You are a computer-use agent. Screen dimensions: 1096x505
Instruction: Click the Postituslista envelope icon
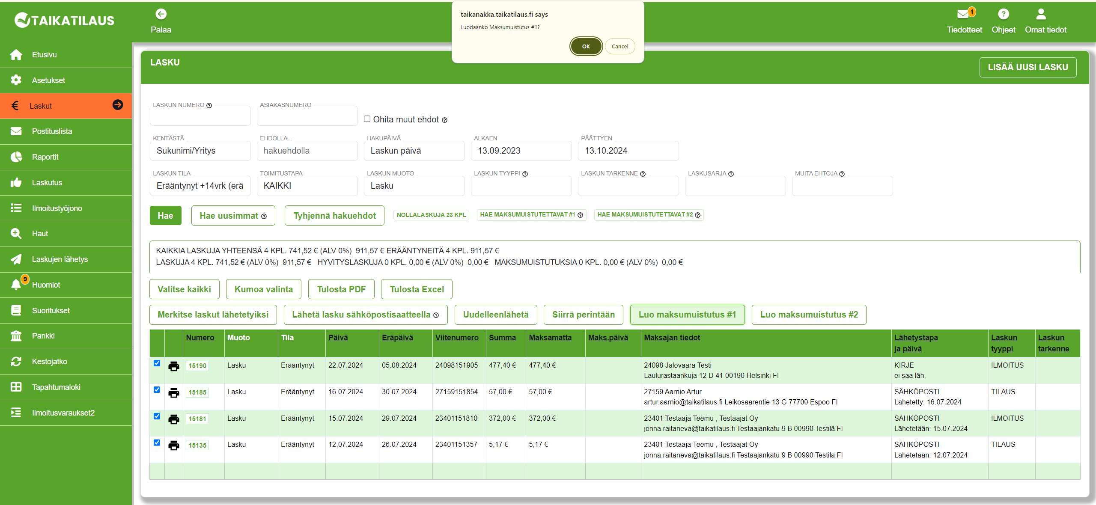pyautogui.click(x=16, y=131)
